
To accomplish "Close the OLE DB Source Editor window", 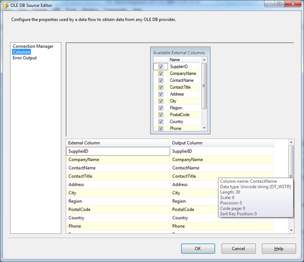I will pyautogui.click(x=293, y=4).
